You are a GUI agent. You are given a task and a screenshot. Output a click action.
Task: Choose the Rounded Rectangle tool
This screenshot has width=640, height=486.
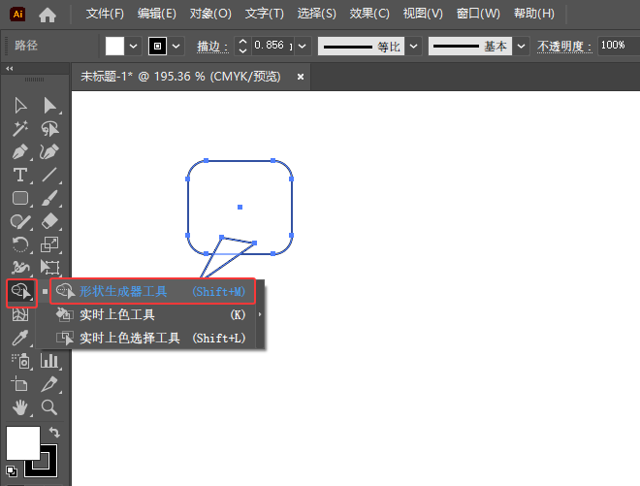tap(20, 198)
